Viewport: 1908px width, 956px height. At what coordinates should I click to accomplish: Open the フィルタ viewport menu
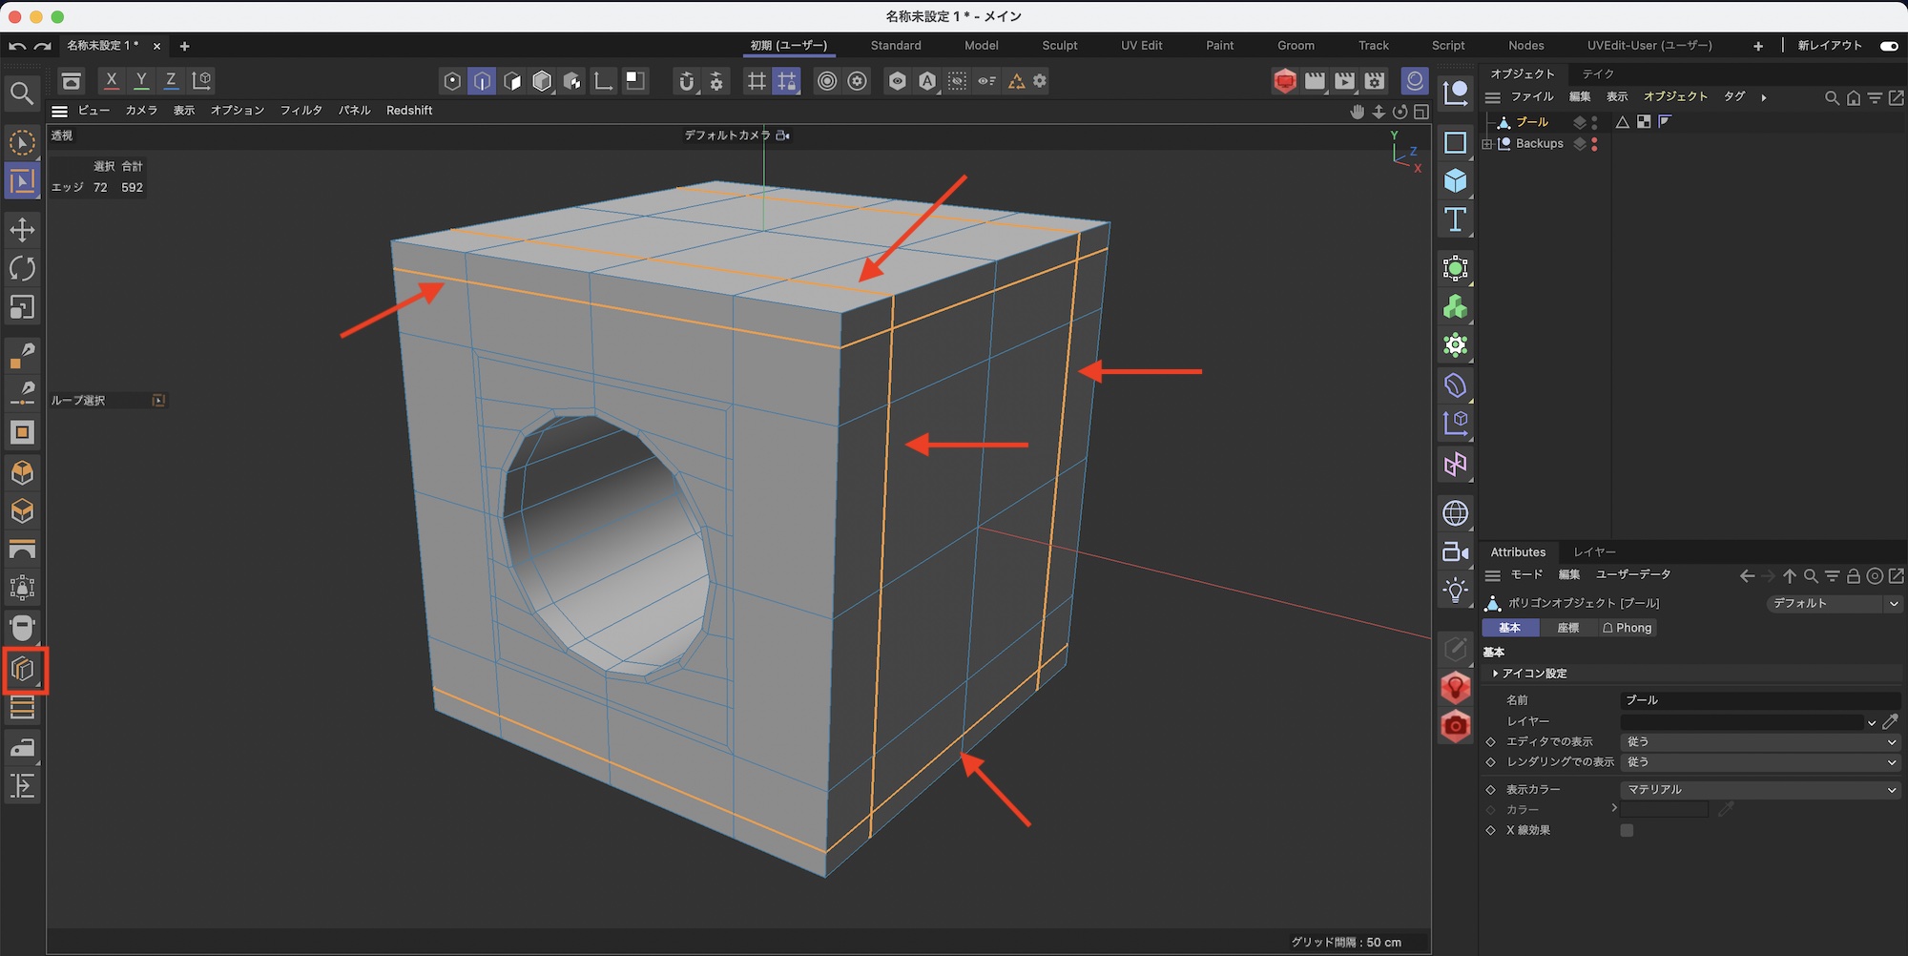[x=301, y=111]
